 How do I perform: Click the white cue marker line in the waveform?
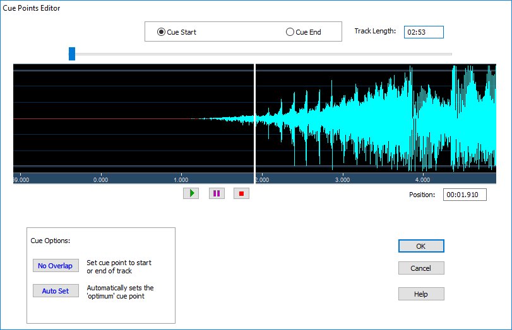(x=254, y=123)
